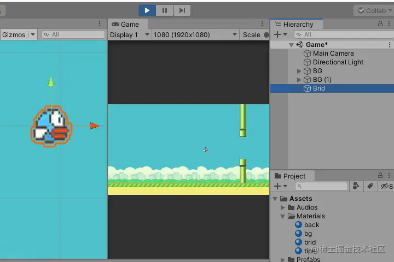This screenshot has width=394, height=262.
Task: Focus the Hierarchy search field
Action: 344,34
